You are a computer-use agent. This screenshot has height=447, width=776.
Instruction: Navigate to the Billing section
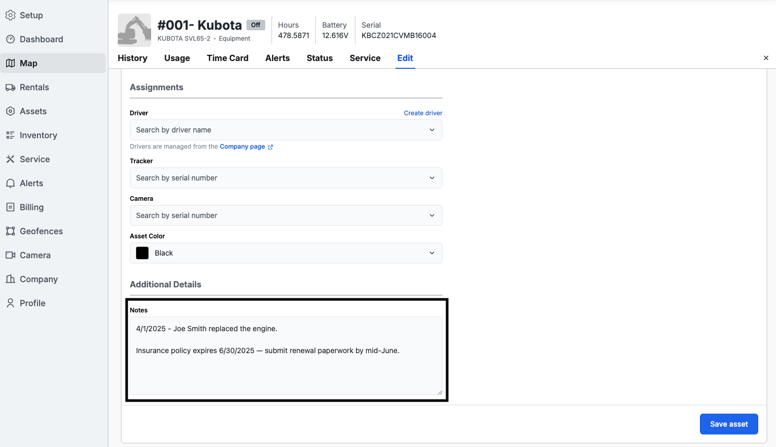(31, 207)
